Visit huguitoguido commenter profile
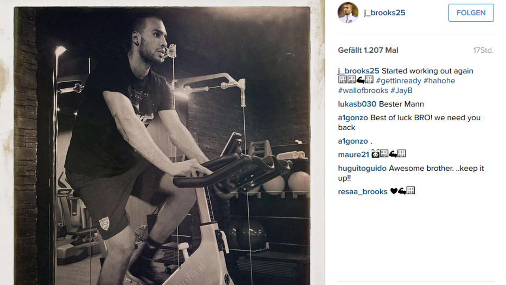 (x=362, y=168)
